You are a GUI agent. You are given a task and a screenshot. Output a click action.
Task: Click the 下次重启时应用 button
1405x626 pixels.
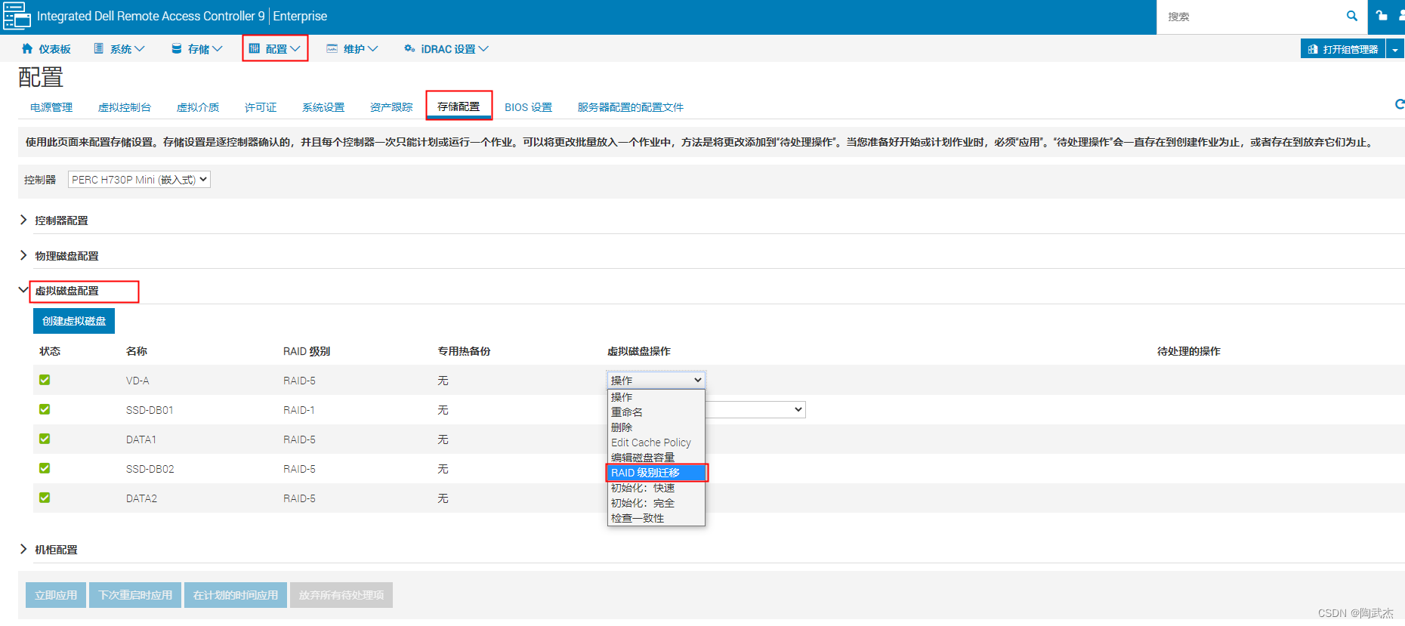(x=135, y=595)
